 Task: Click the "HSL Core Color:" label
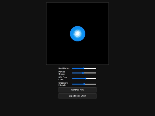tap(63, 78)
